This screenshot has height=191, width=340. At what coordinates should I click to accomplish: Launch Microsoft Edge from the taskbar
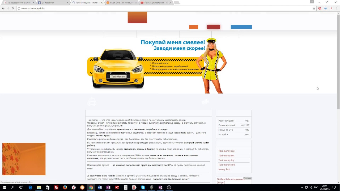(x=30, y=188)
